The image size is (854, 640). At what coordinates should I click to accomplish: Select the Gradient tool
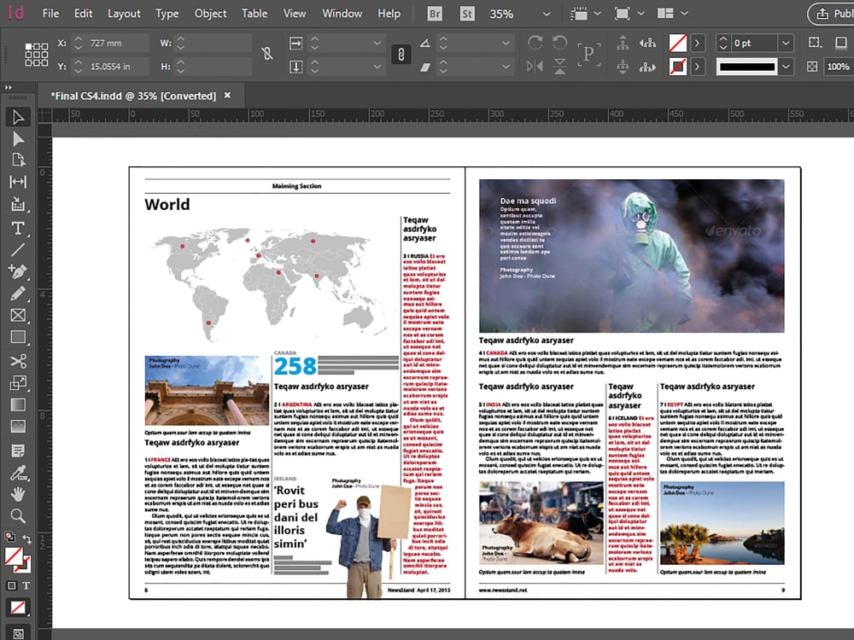(19, 406)
